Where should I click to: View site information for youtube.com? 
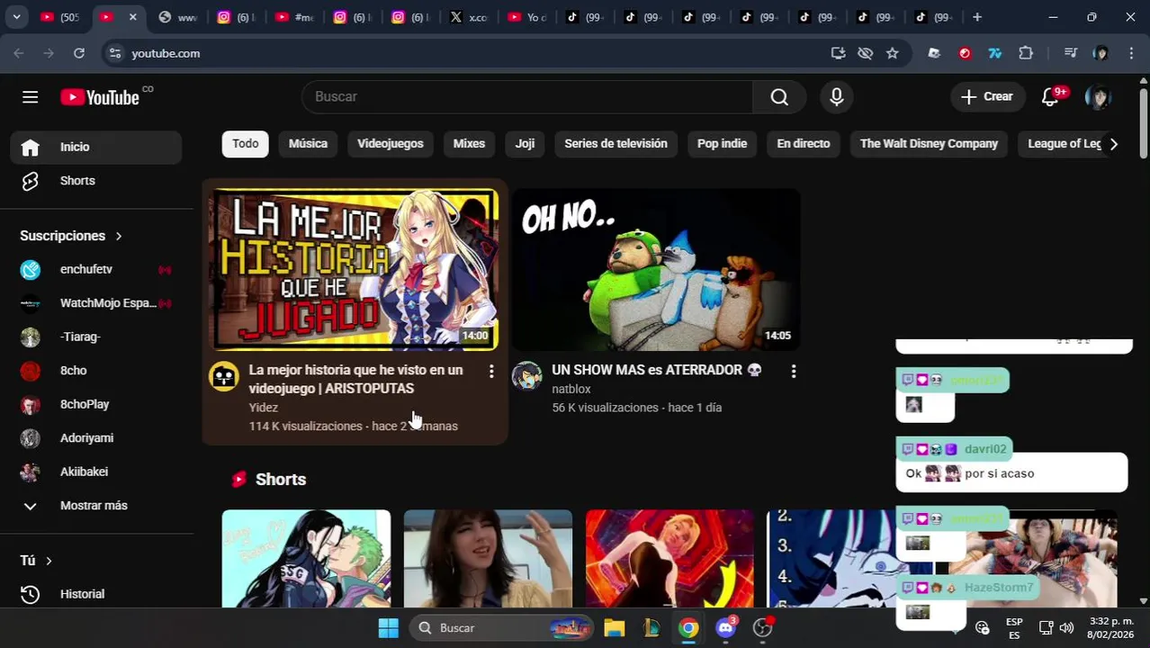tap(114, 53)
